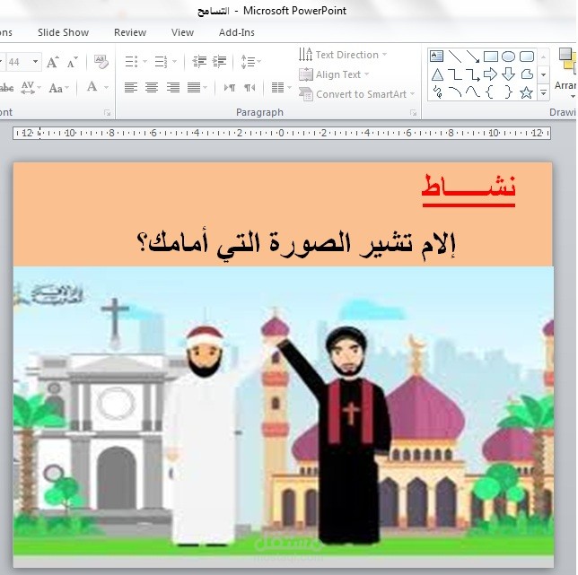Open the View tab
This screenshot has width=578, height=575.
(182, 32)
